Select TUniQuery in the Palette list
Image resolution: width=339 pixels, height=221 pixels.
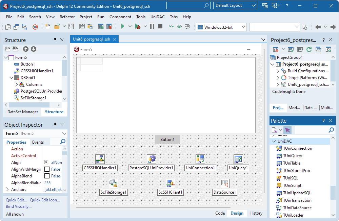click(292, 156)
